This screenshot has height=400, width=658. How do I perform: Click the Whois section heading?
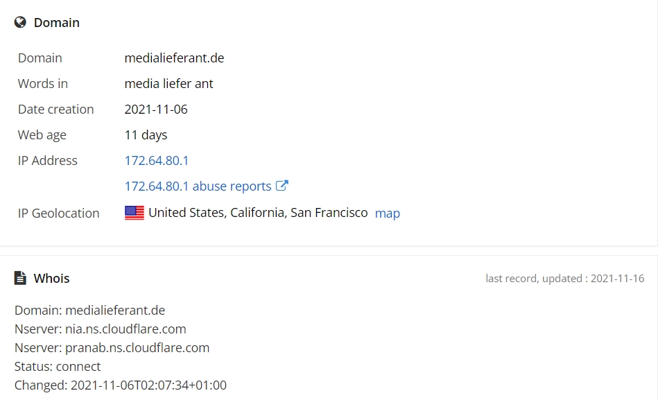click(51, 278)
